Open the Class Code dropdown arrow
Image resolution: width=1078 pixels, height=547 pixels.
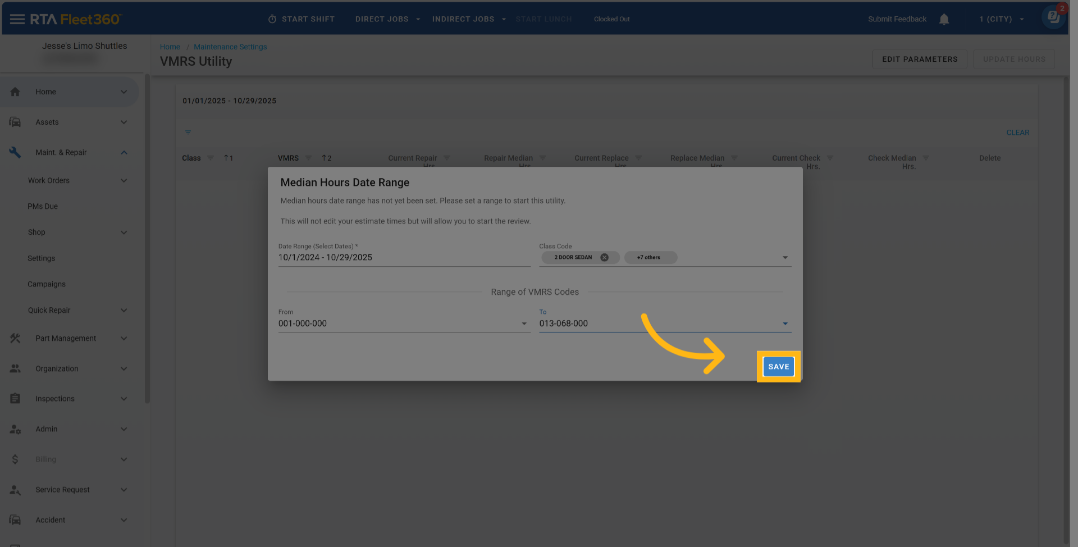(x=785, y=257)
